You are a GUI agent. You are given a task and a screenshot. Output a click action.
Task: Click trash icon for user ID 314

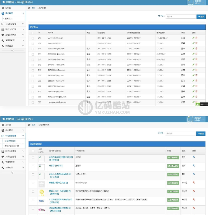click(196, 54)
